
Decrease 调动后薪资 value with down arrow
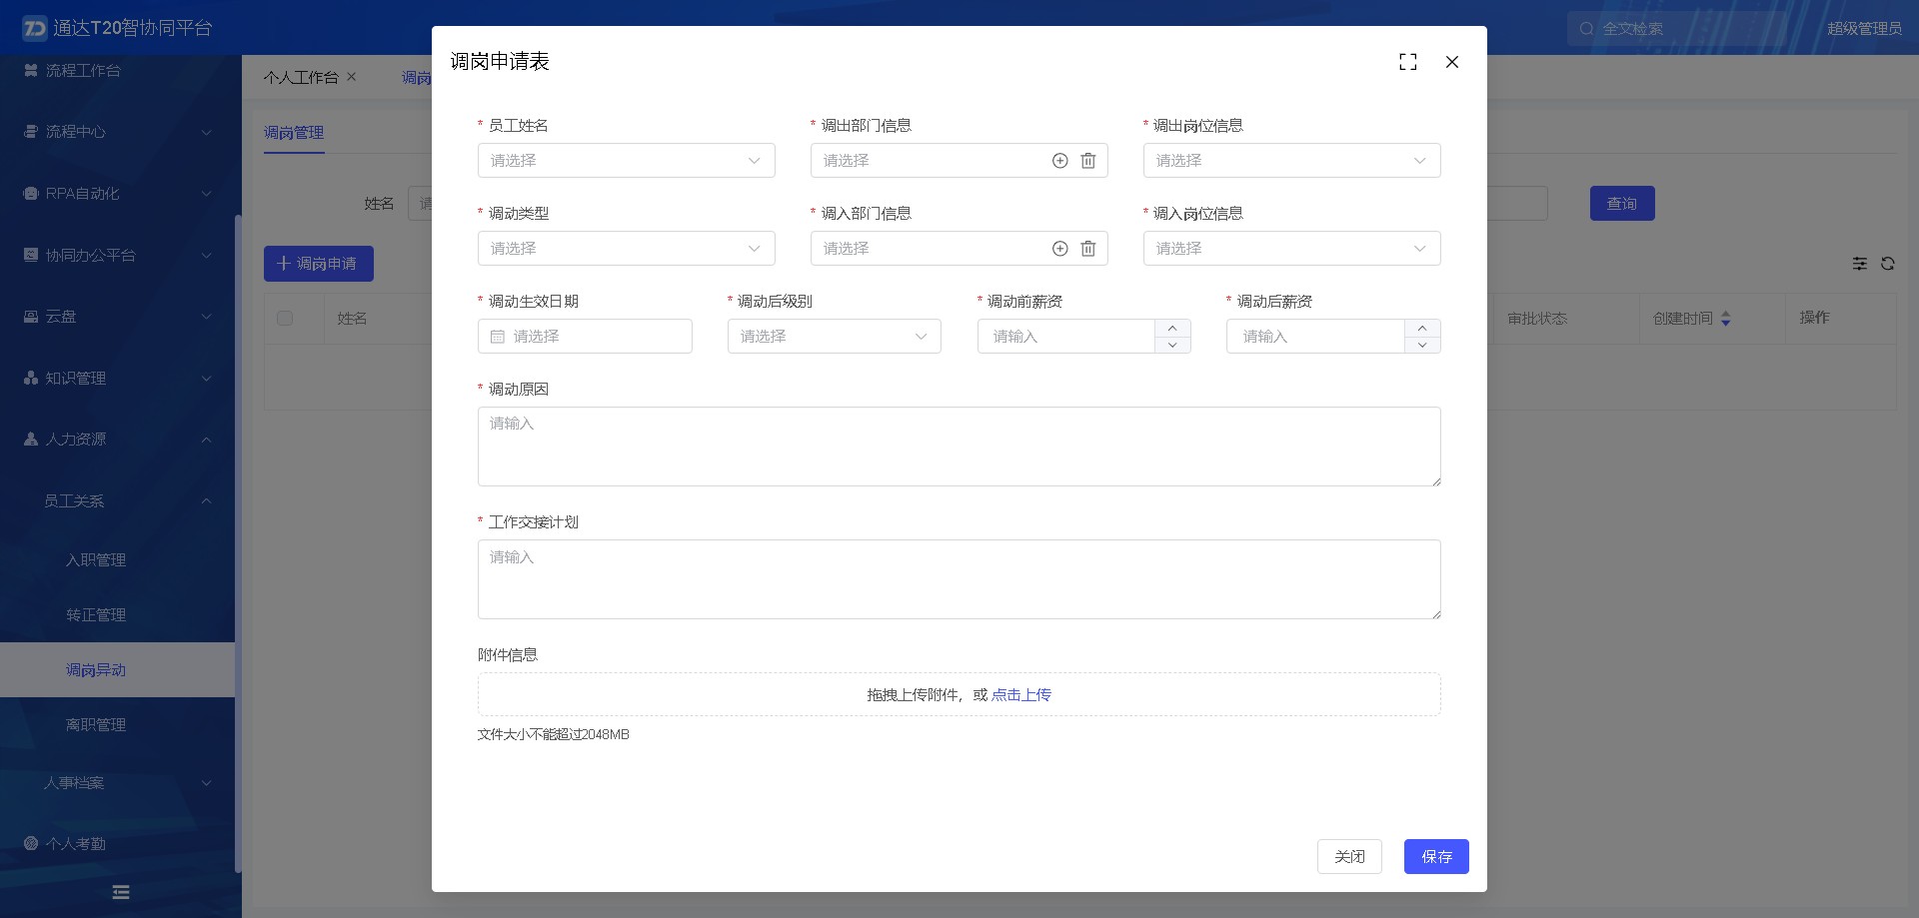click(1422, 345)
